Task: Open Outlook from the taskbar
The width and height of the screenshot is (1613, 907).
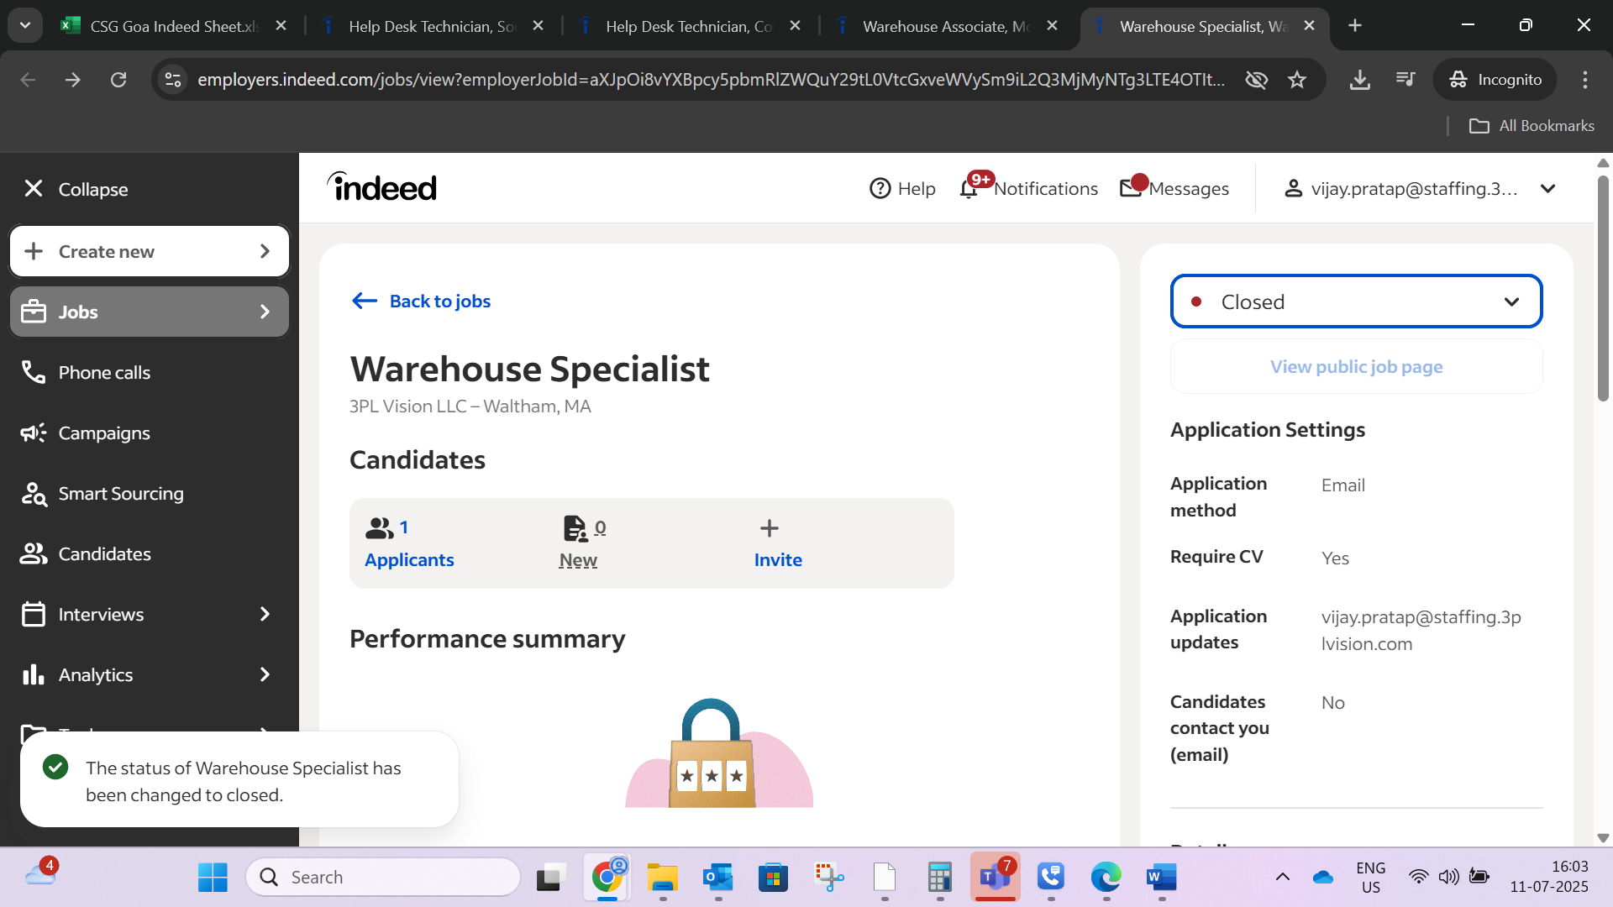Action: point(718,877)
